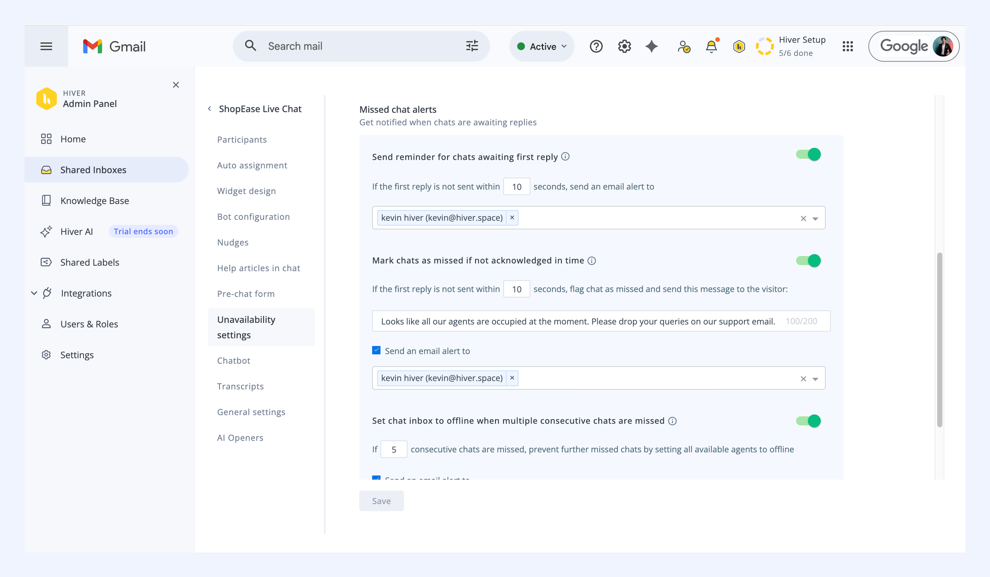This screenshot has height=577, width=990.
Task: Toggle first reply reminder switch
Action: [809, 154]
